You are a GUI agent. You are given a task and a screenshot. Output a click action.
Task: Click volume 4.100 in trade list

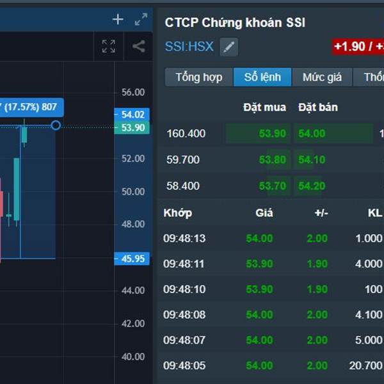pyautogui.click(x=369, y=315)
